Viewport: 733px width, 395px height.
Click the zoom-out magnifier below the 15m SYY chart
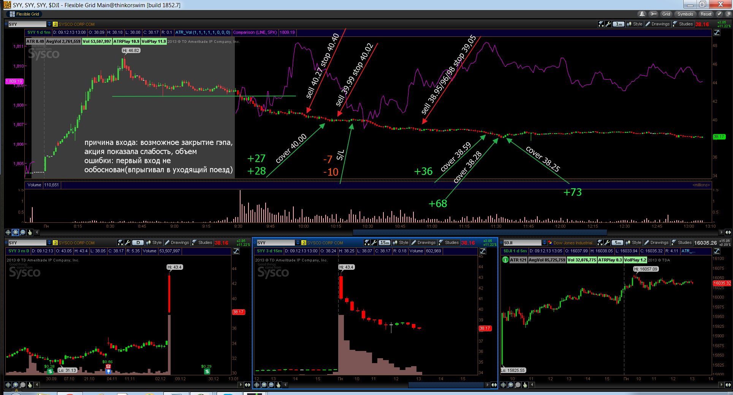(x=271, y=385)
